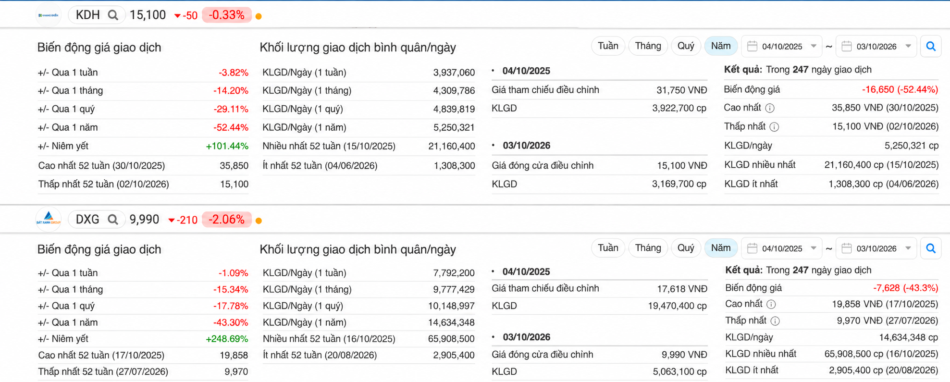Click DXG Nhiều nhất 52 tuần value 65,908,500
Viewport: 950px width, 382px height.
tap(451, 339)
